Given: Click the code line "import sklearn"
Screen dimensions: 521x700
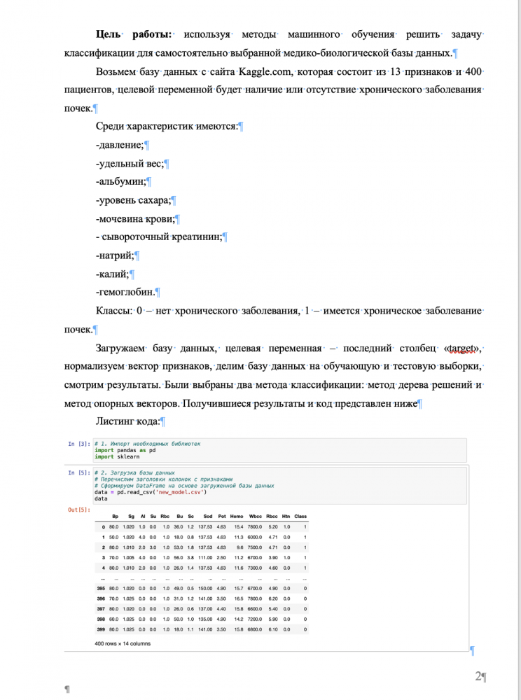Looking at the screenshot, I should point(117,456).
